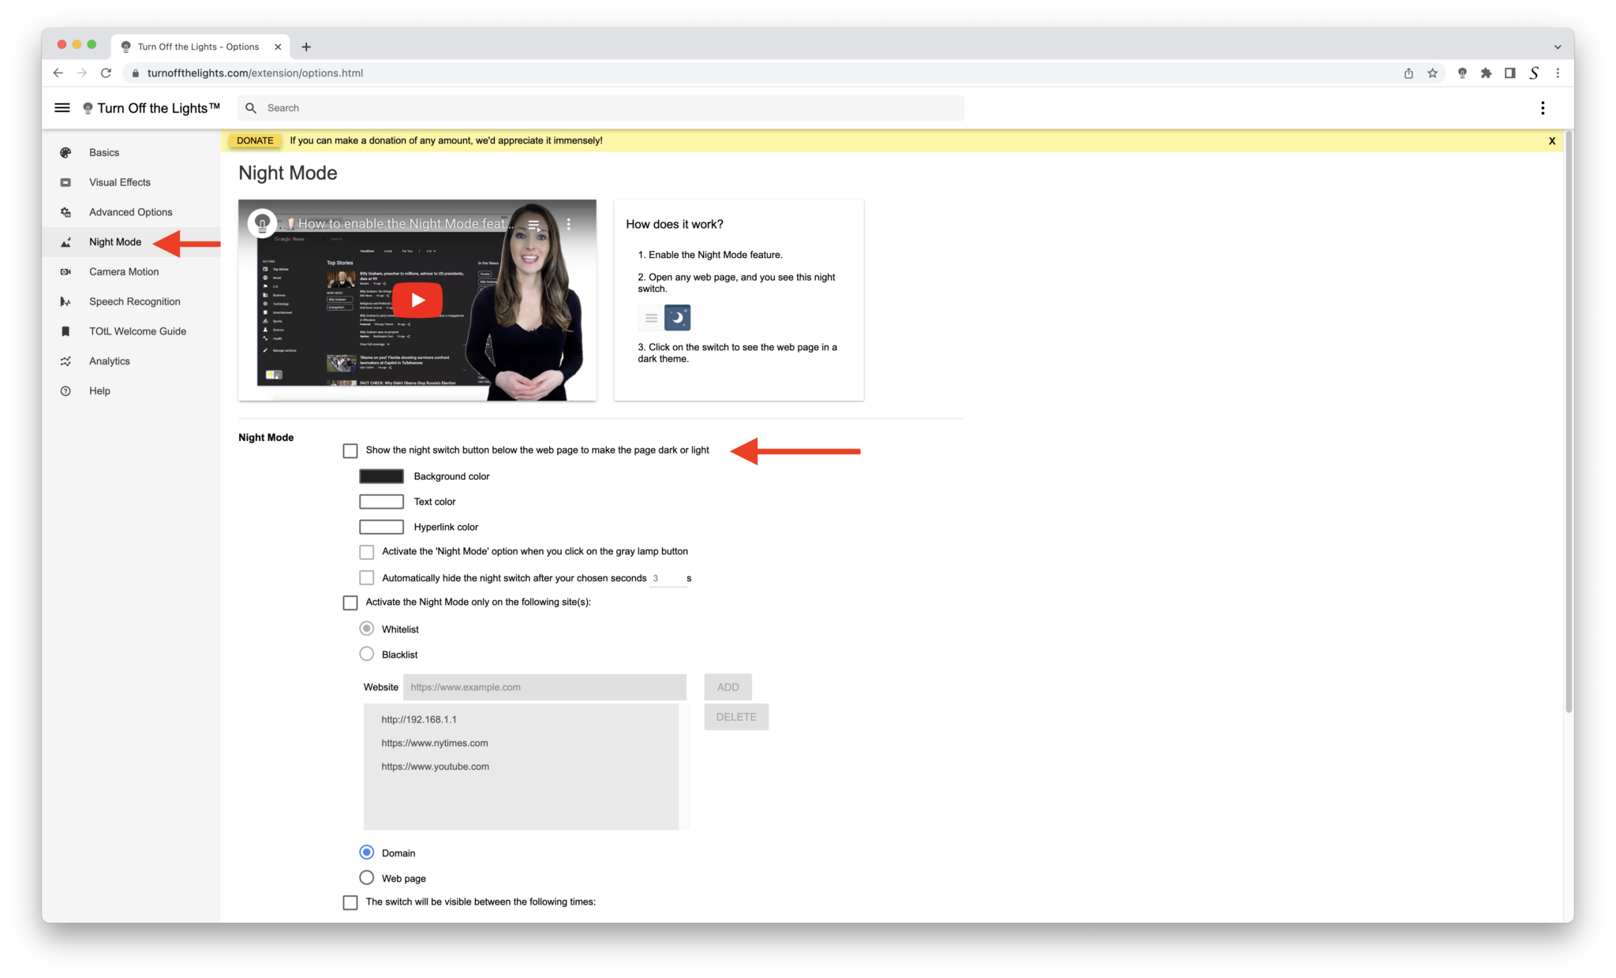The height and width of the screenshot is (978, 1616).
Task: View the Analytics section
Action: point(109,360)
